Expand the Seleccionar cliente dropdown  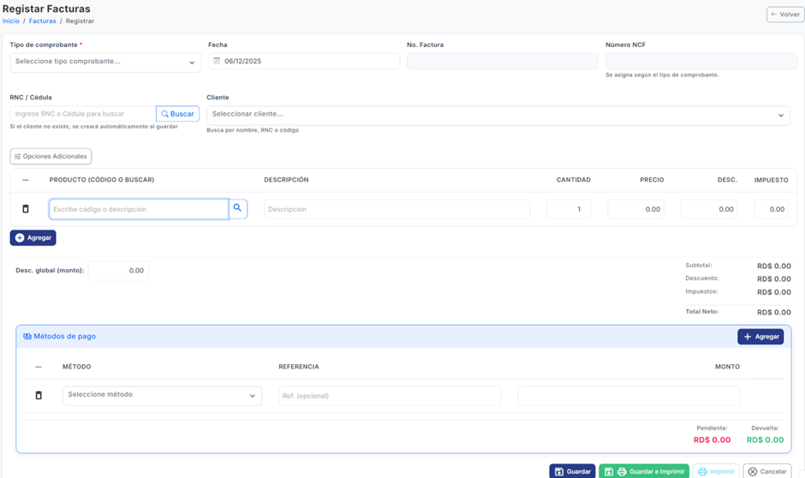[x=497, y=115]
